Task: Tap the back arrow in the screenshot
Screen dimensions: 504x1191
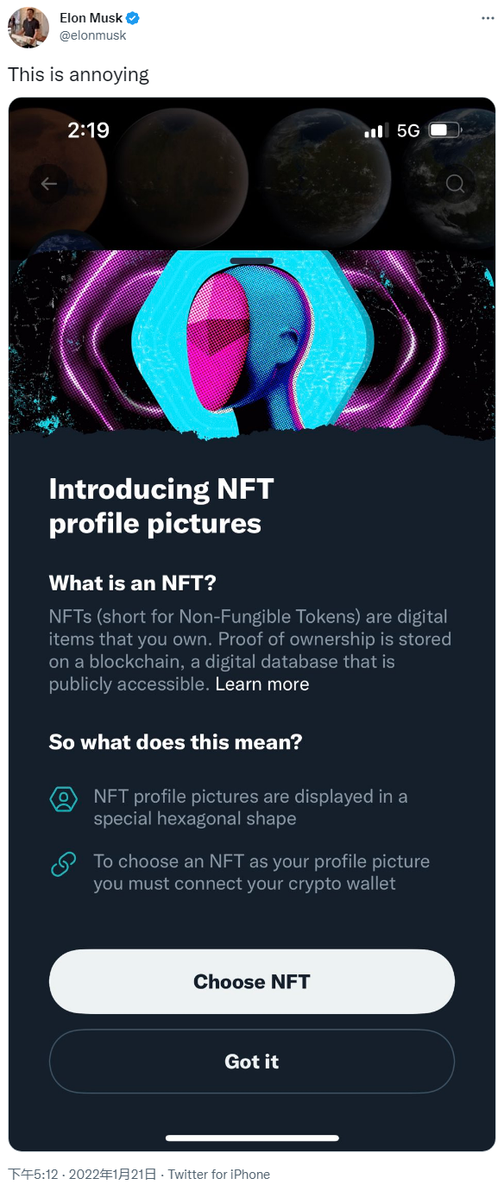Action: 48,183
